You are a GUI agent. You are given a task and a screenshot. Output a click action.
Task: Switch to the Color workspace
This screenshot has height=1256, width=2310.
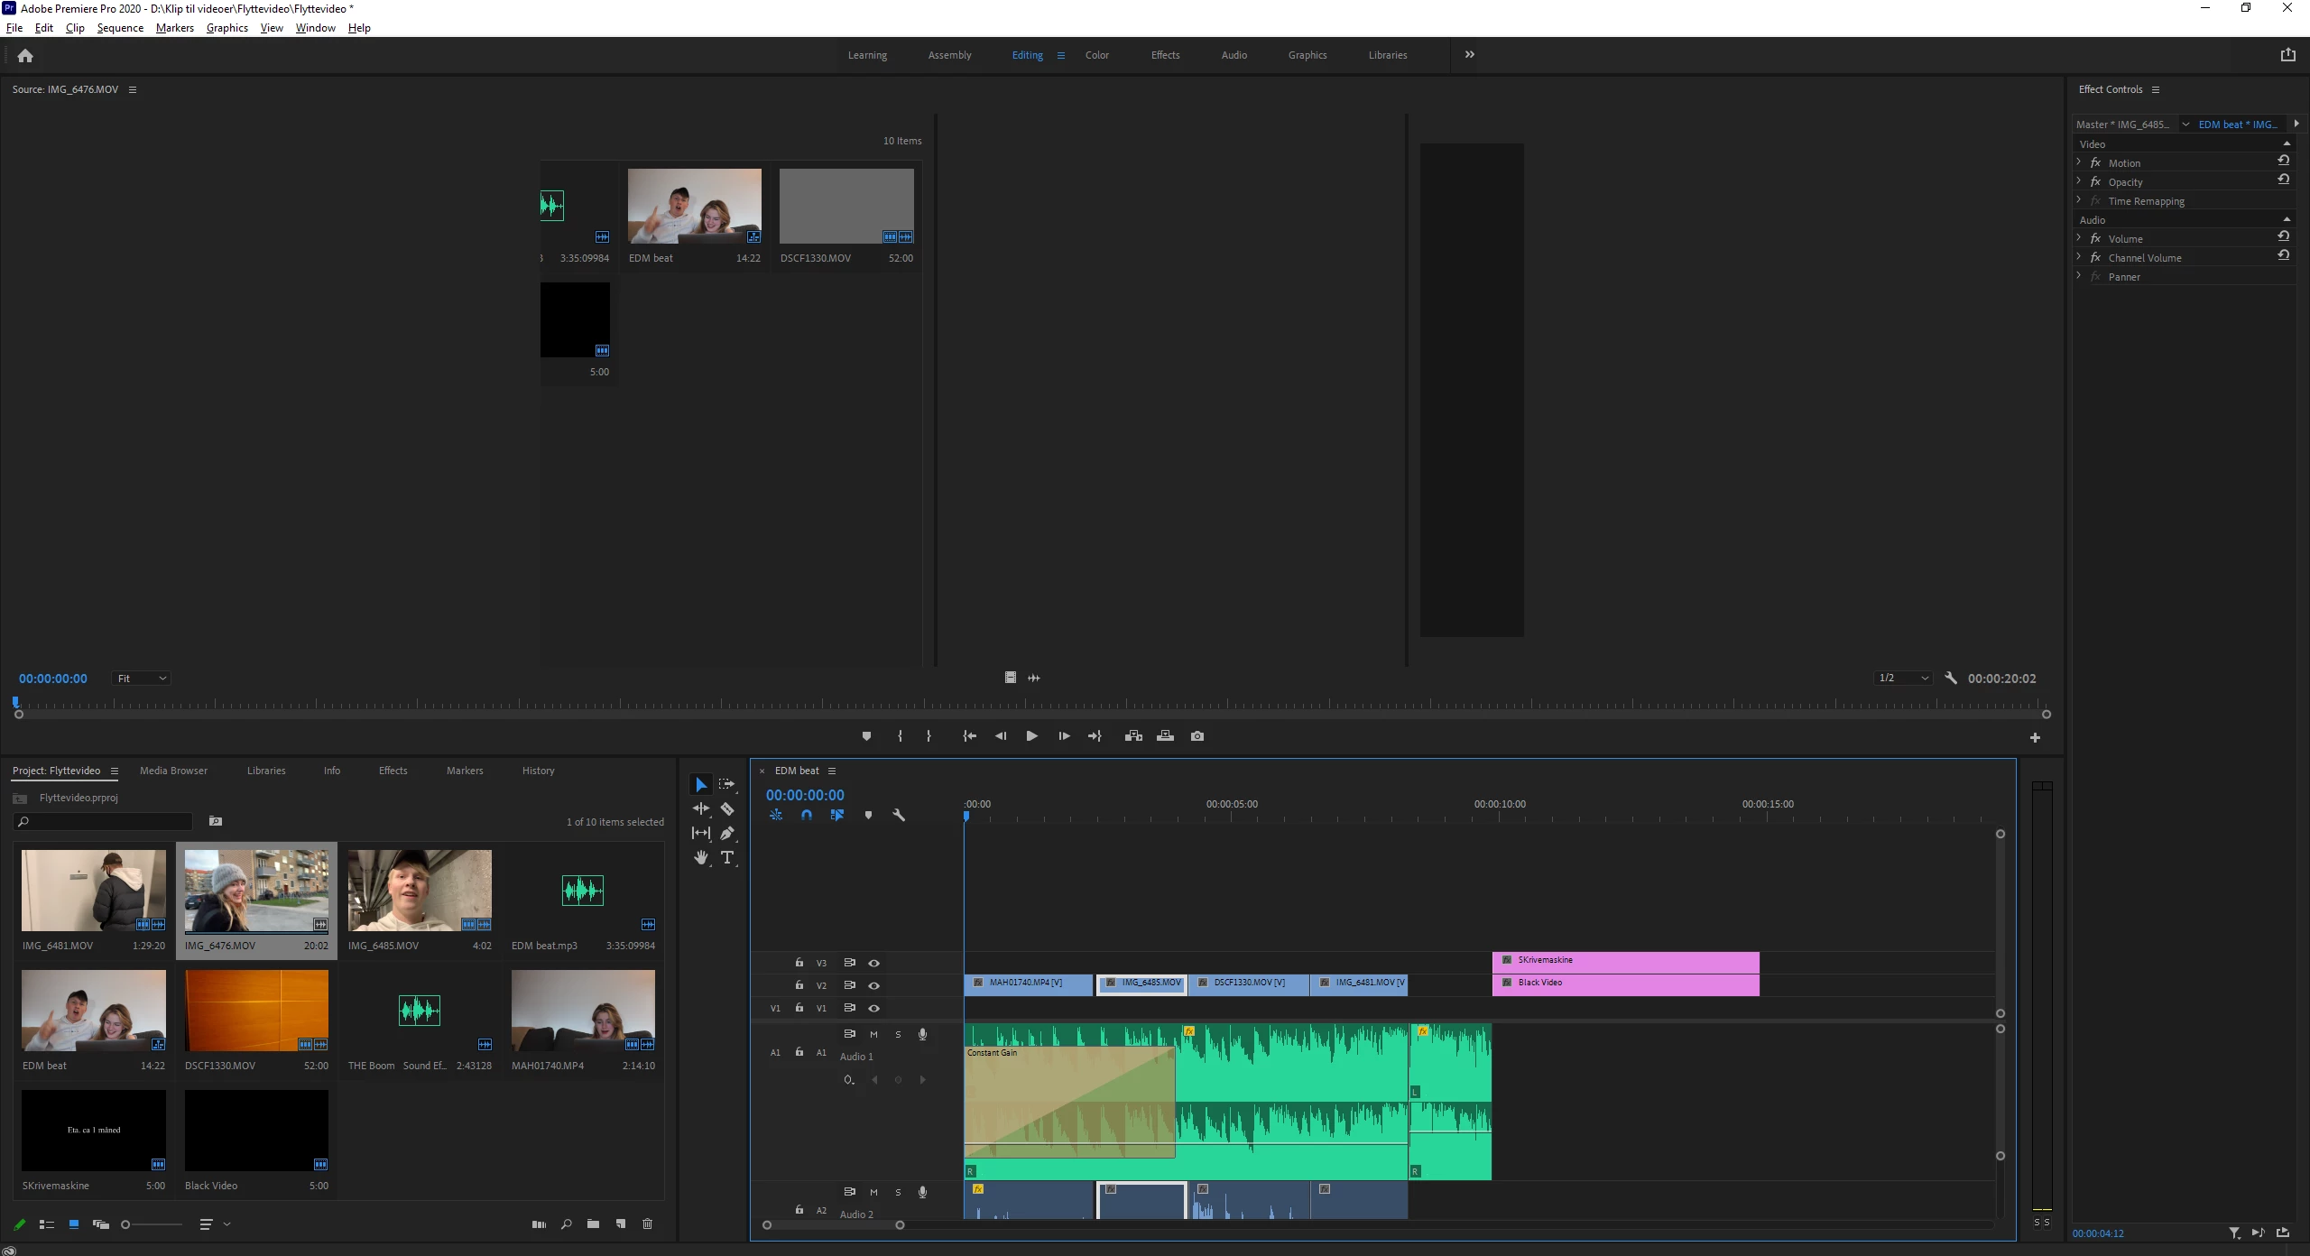[1096, 55]
